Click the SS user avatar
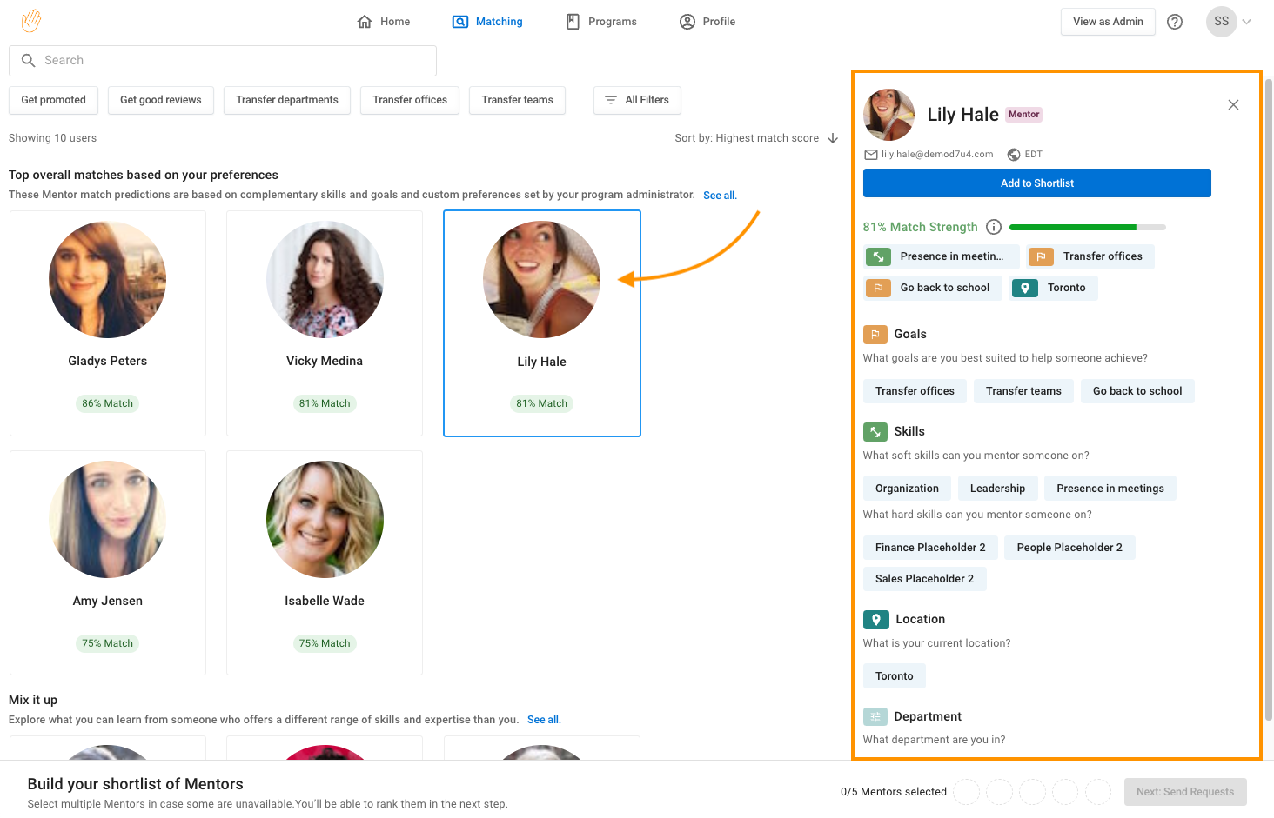The width and height of the screenshot is (1274, 818). coord(1221,22)
